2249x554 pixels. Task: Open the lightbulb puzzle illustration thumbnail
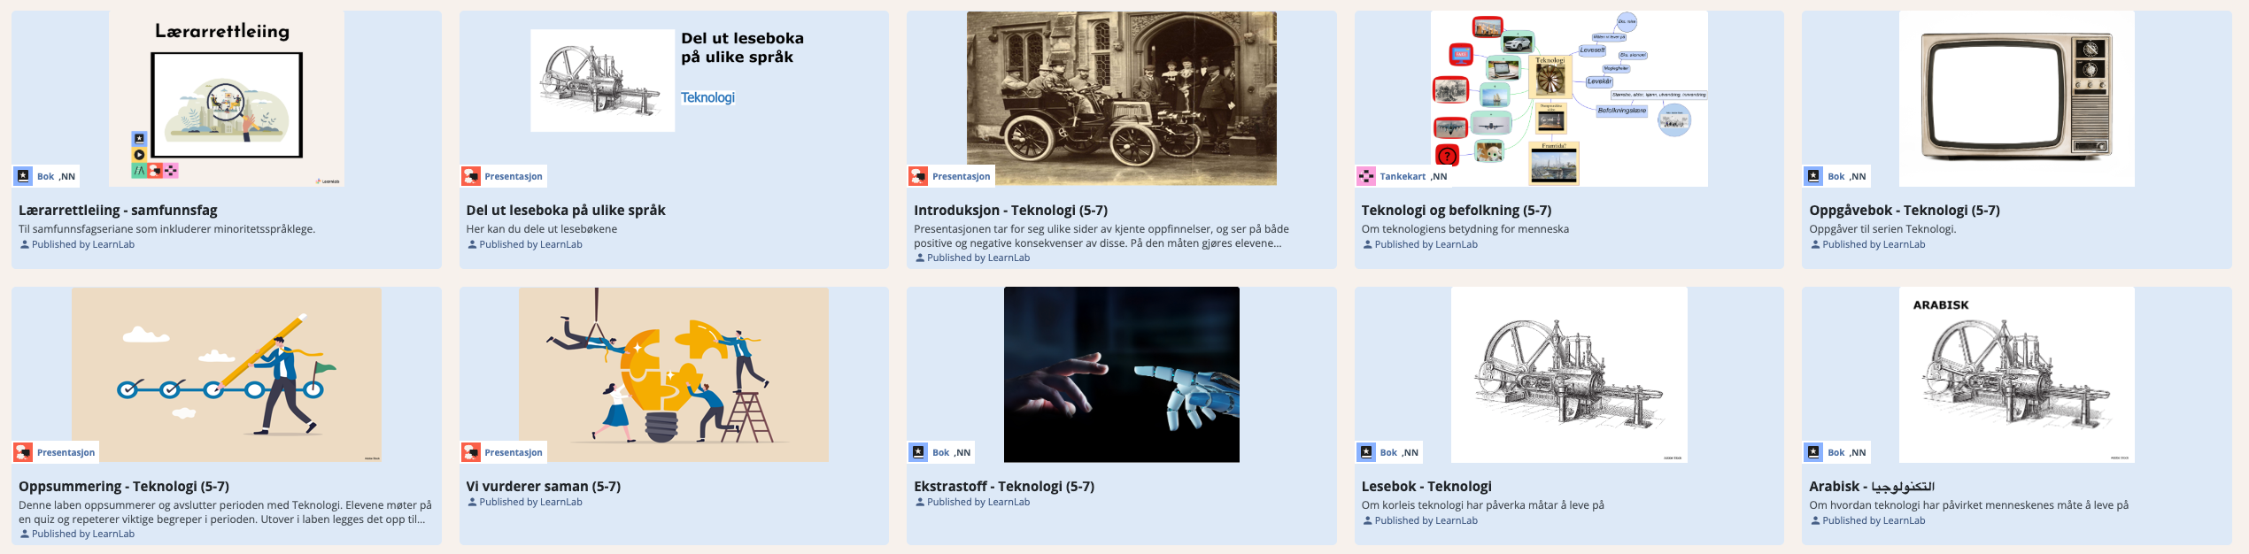[673, 374]
